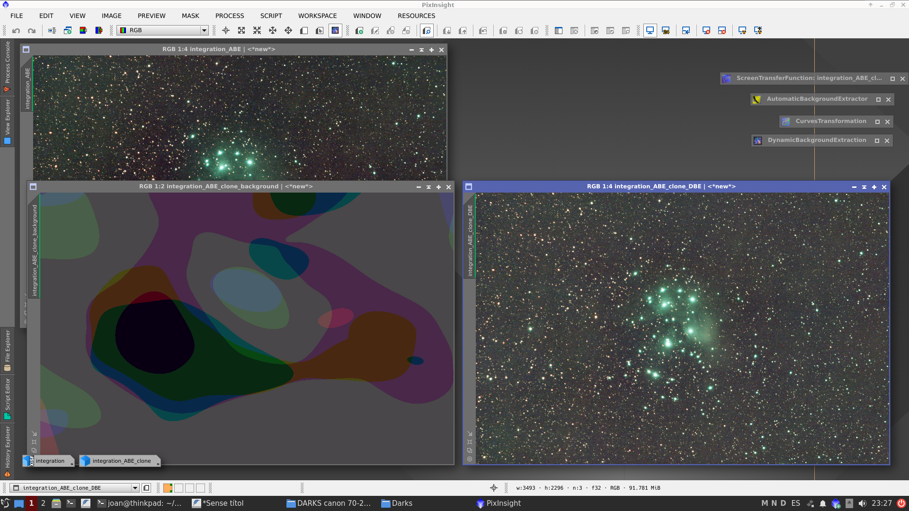The width and height of the screenshot is (909, 511).
Task: Open the SCRIPT menu
Action: click(x=271, y=16)
